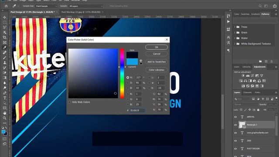Select the Move tool
279x157 pixels.
tap(5, 17)
